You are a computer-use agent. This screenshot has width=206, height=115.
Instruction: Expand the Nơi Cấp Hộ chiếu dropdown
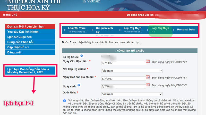[132, 71]
